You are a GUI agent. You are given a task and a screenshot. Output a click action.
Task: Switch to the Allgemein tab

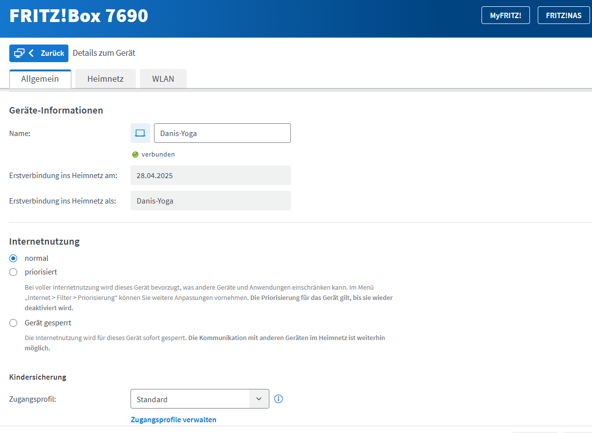[40, 79]
